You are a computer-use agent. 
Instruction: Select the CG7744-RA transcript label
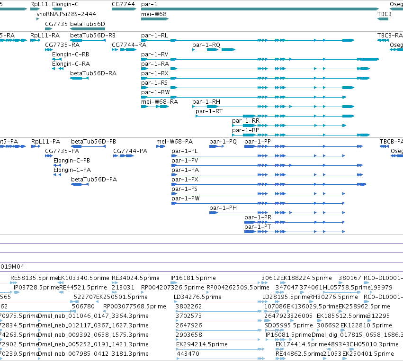click(129, 45)
